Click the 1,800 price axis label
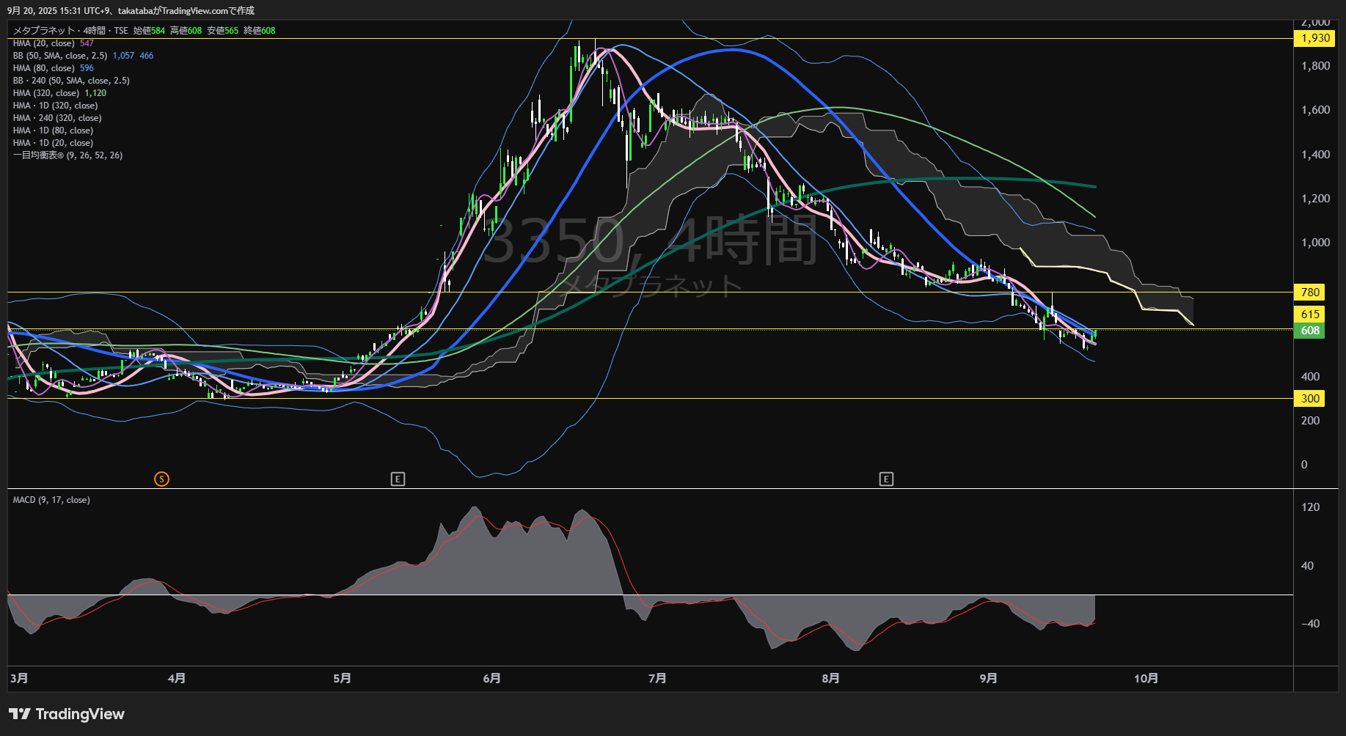1346x736 pixels. point(1315,66)
